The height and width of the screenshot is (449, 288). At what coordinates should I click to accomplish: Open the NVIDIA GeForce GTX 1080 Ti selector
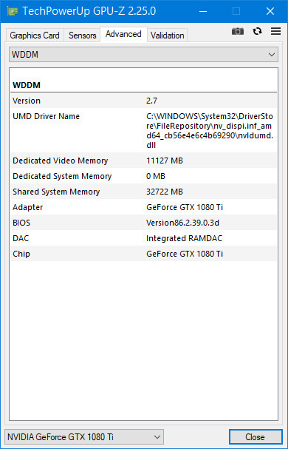point(84,437)
